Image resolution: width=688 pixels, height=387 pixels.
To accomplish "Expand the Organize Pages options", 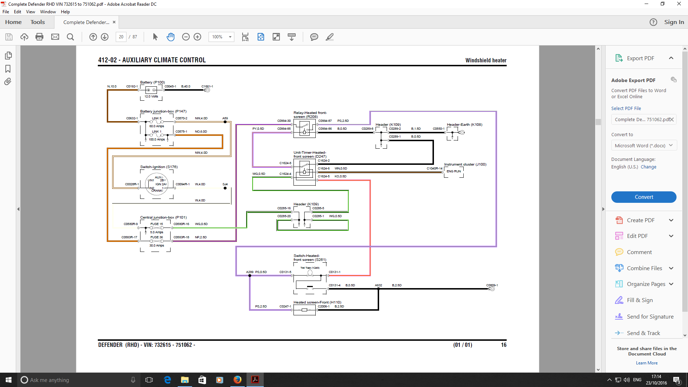I will click(x=671, y=284).
